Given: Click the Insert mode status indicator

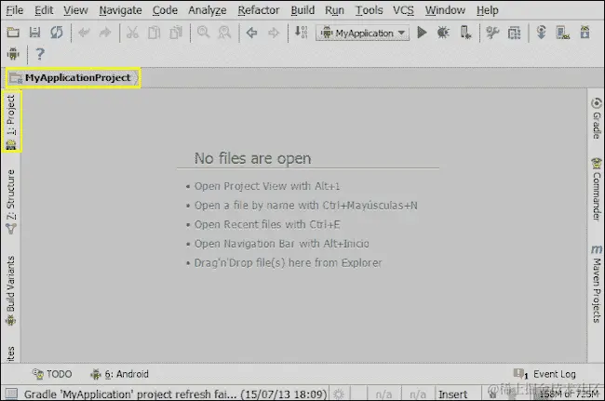Looking at the screenshot, I should pos(452,394).
